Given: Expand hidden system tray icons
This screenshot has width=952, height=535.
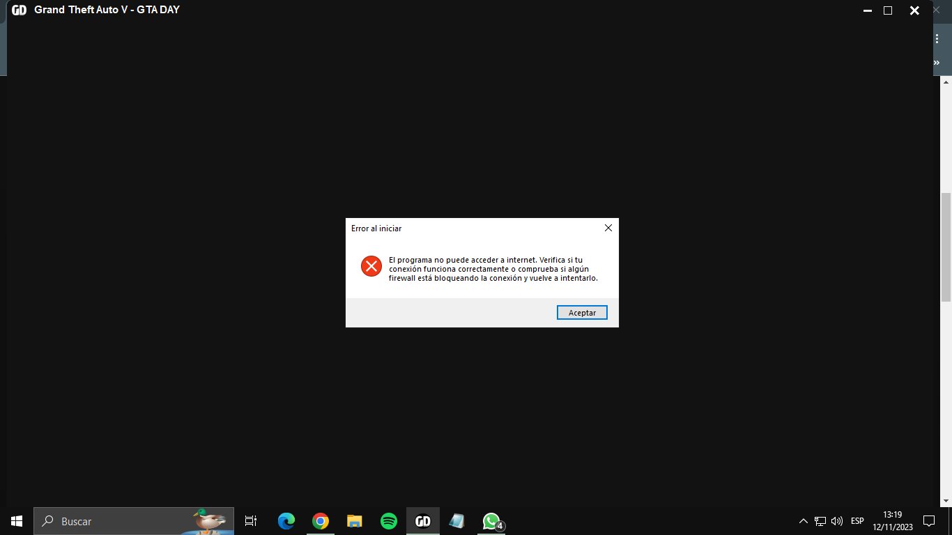Looking at the screenshot, I should click(x=803, y=521).
